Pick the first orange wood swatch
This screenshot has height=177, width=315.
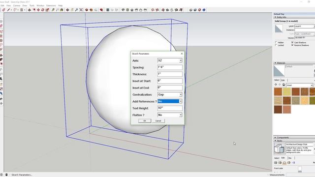point(278,92)
